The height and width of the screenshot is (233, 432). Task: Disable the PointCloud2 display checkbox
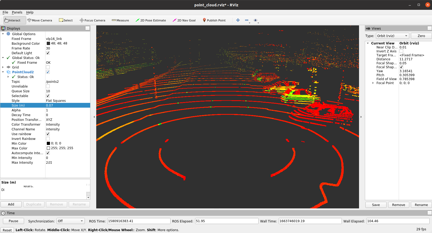(48, 72)
